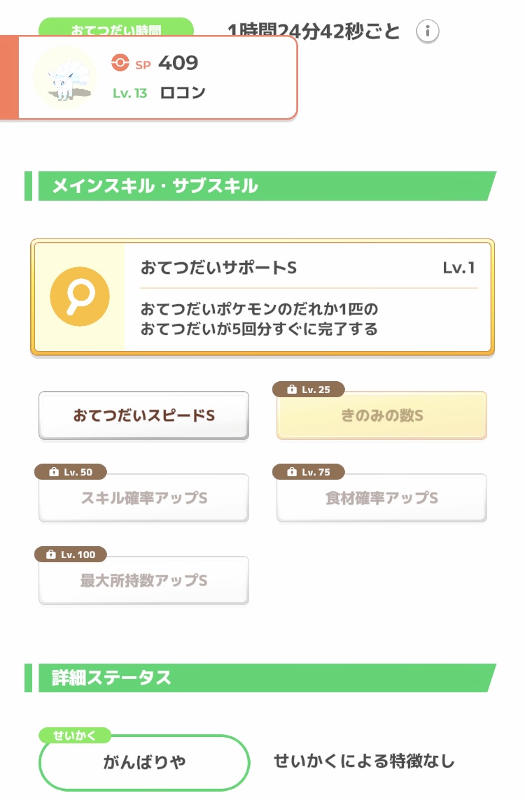The height and width of the screenshot is (800, 525).
Task: Tap the lock icon on Lv. 100 badge
Action: pos(51,555)
